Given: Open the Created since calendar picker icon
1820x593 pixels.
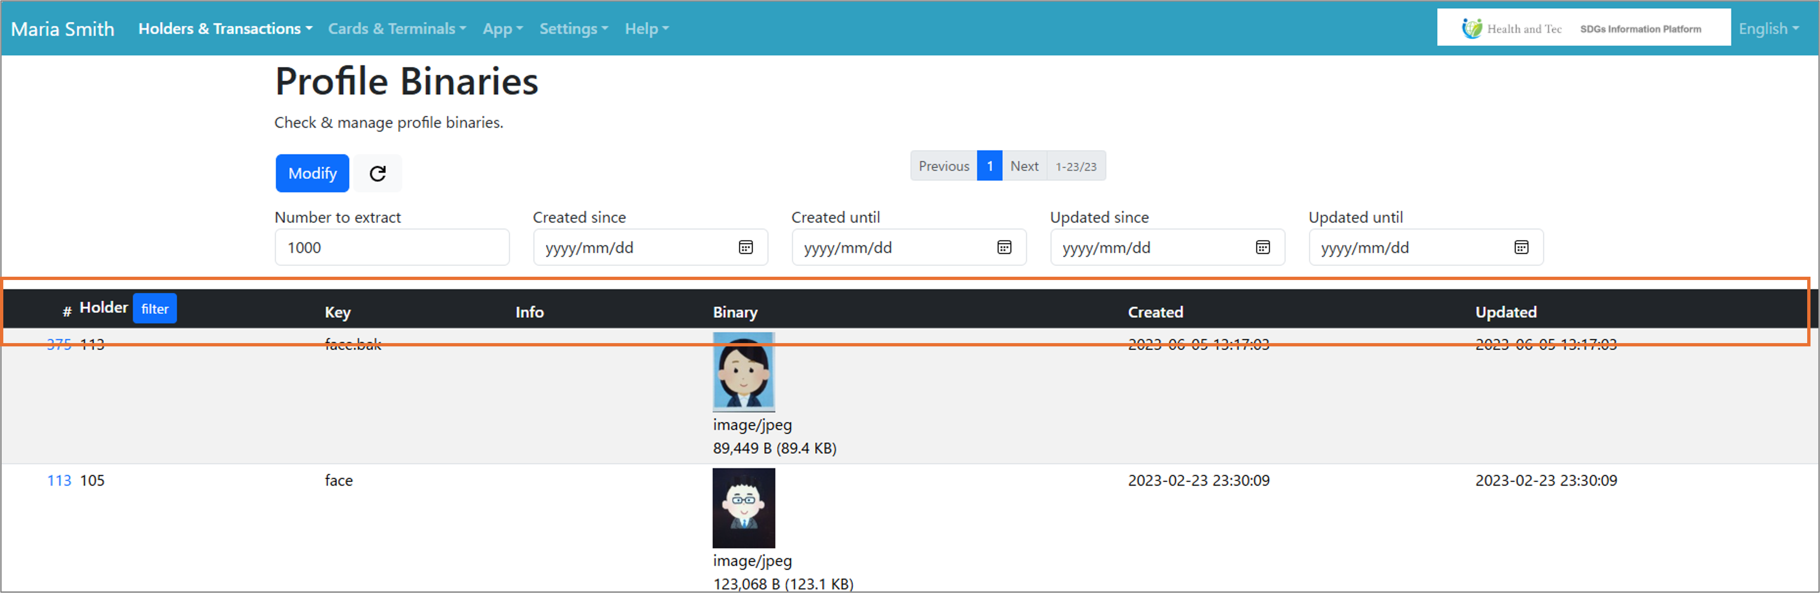Looking at the screenshot, I should 745,248.
